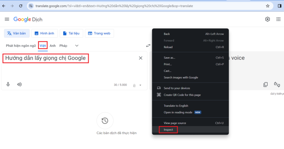Open the Google apps grid icon
Viewport: 284px width, 149px height.
tap(278, 19)
